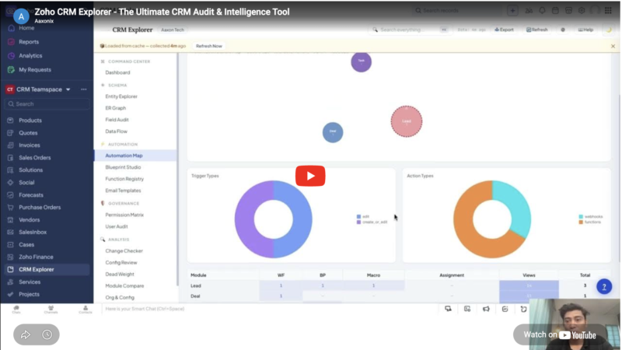Open the Purchase Orders module
Viewport: 622px width, 350px height.
pyautogui.click(x=40, y=207)
